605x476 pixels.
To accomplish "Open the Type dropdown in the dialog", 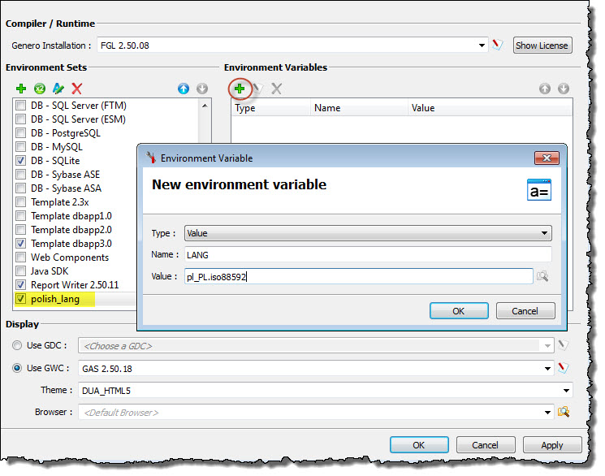I will pyautogui.click(x=368, y=233).
